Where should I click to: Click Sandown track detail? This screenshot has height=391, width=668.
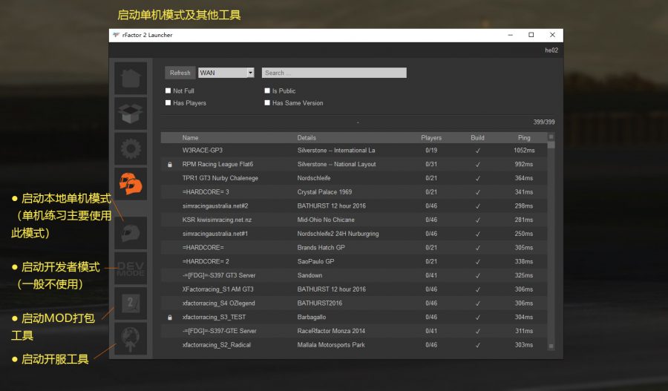[310, 275]
